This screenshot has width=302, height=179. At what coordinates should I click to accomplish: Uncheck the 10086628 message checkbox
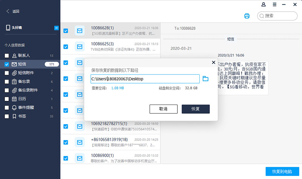pos(66,31)
